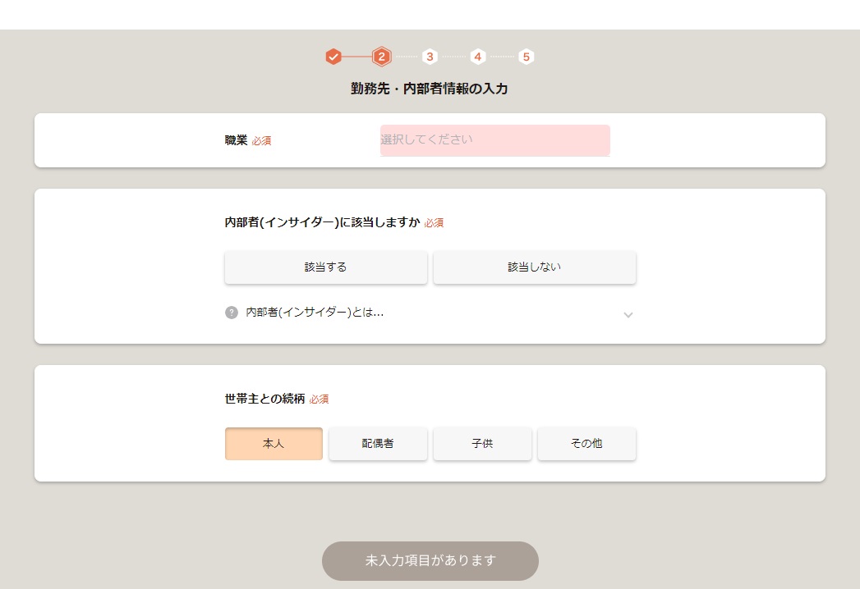This screenshot has height=589, width=860.
Task: Go to step 5 in progress indicator
Action: pos(527,57)
